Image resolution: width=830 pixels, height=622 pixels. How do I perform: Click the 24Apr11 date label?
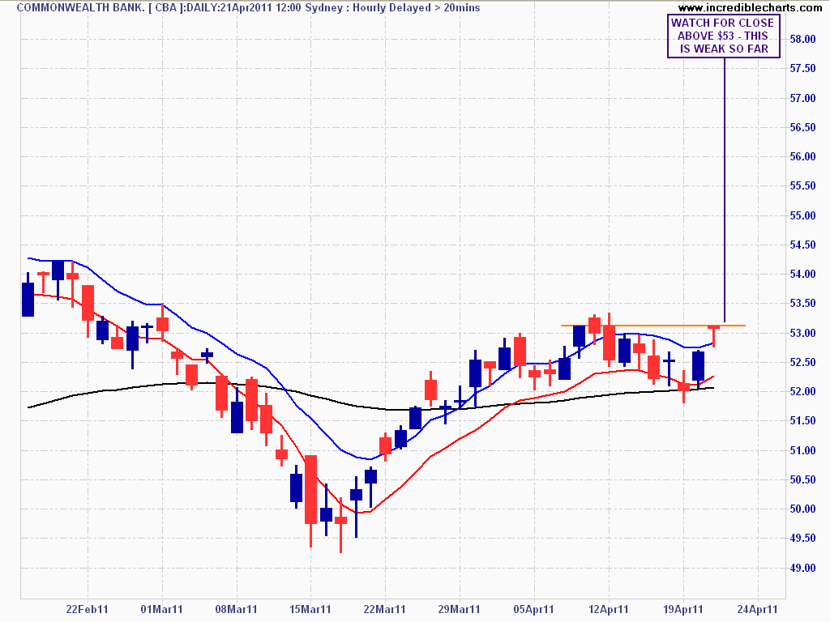(x=758, y=609)
